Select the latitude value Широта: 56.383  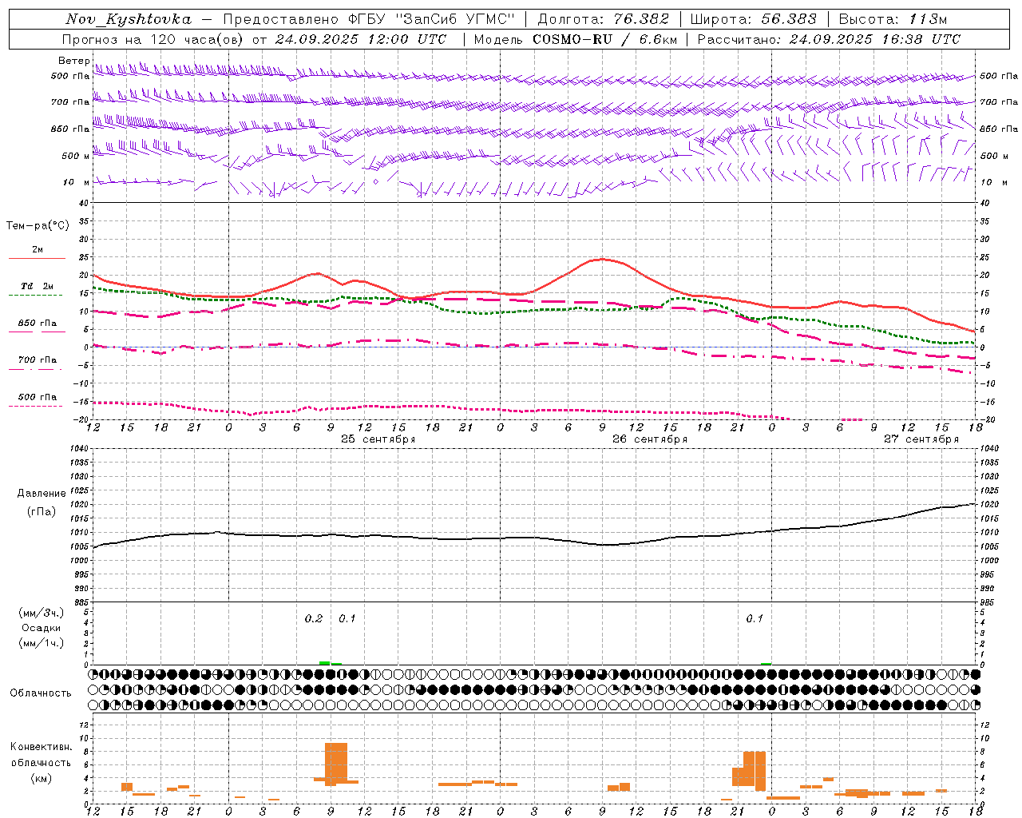[x=753, y=19]
